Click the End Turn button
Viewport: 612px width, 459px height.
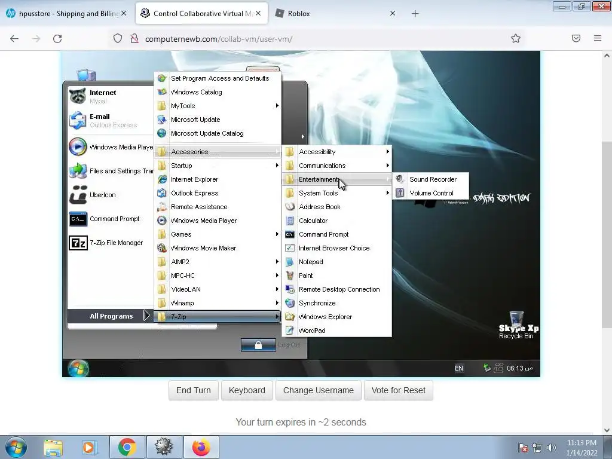pos(193,390)
